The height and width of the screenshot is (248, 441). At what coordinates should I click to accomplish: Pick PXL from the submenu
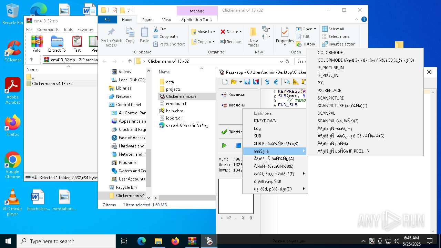pyautogui.click(x=365, y=83)
